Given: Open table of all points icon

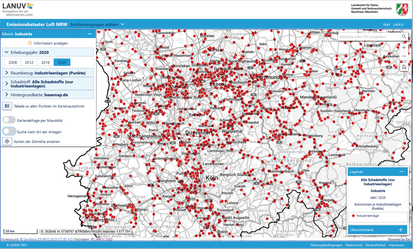Looking at the screenshot, I should click(x=7, y=106).
